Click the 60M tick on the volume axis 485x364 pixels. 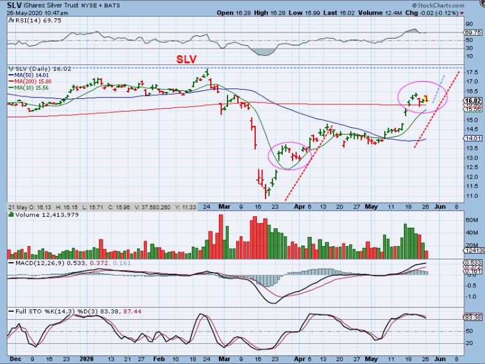(x=471, y=220)
